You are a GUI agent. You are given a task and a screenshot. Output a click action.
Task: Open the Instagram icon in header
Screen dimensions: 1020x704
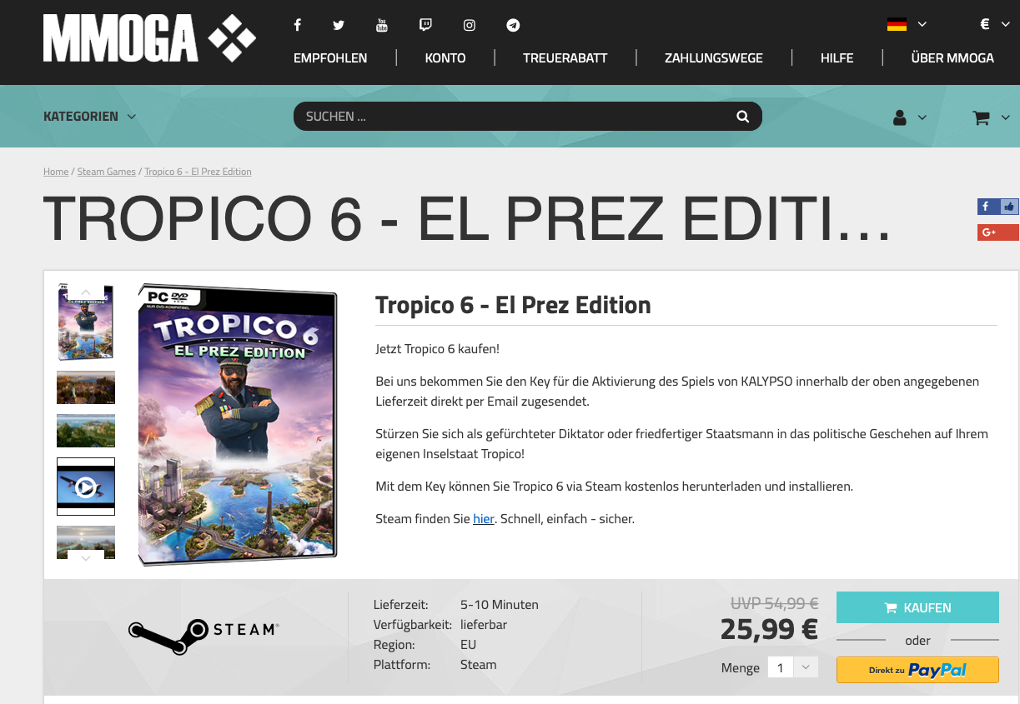coord(470,25)
